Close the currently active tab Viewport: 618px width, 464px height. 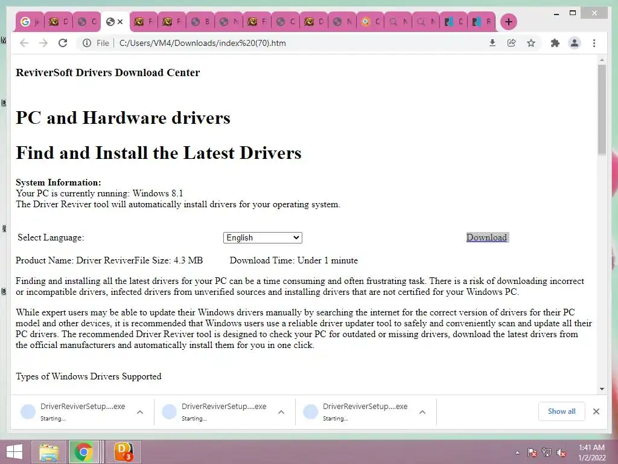pyautogui.click(x=120, y=22)
